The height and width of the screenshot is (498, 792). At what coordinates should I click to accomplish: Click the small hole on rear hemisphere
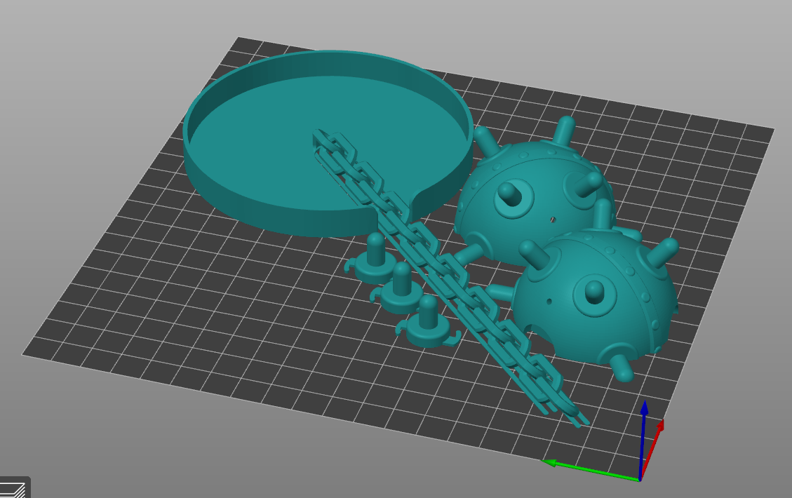pos(553,219)
